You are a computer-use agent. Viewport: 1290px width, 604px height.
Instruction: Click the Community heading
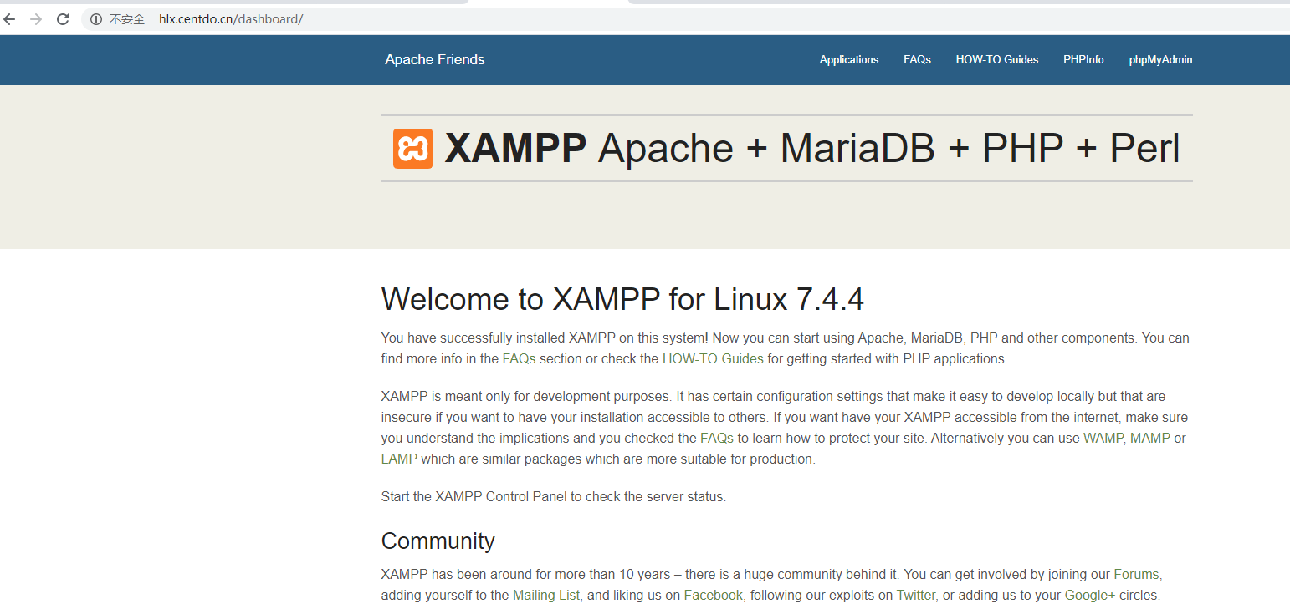coord(438,541)
